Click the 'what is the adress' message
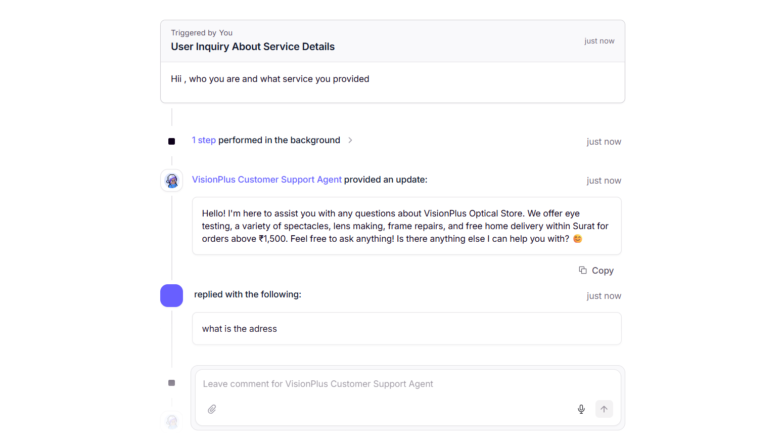This screenshot has width=784, height=438. coord(406,329)
